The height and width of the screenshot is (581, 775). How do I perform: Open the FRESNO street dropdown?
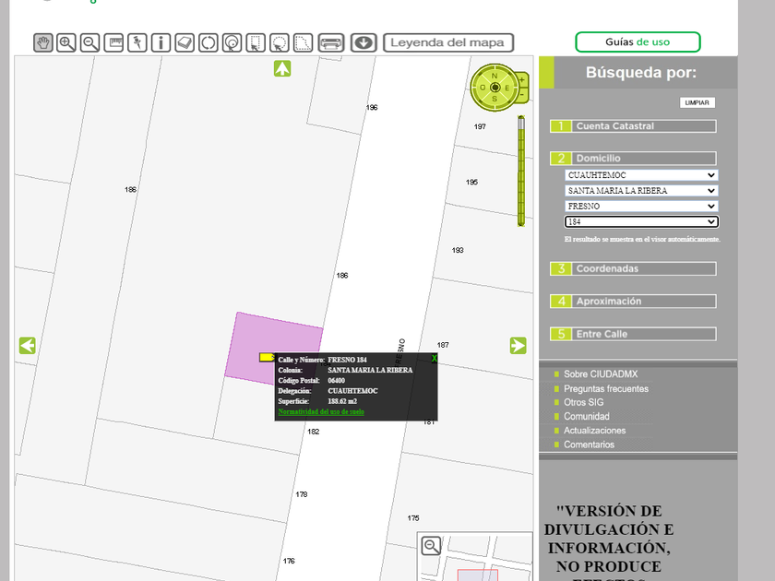[641, 207]
